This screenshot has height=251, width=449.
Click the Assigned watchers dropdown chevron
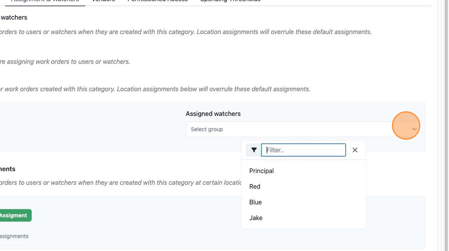pyautogui.click(x=414, y=129)
